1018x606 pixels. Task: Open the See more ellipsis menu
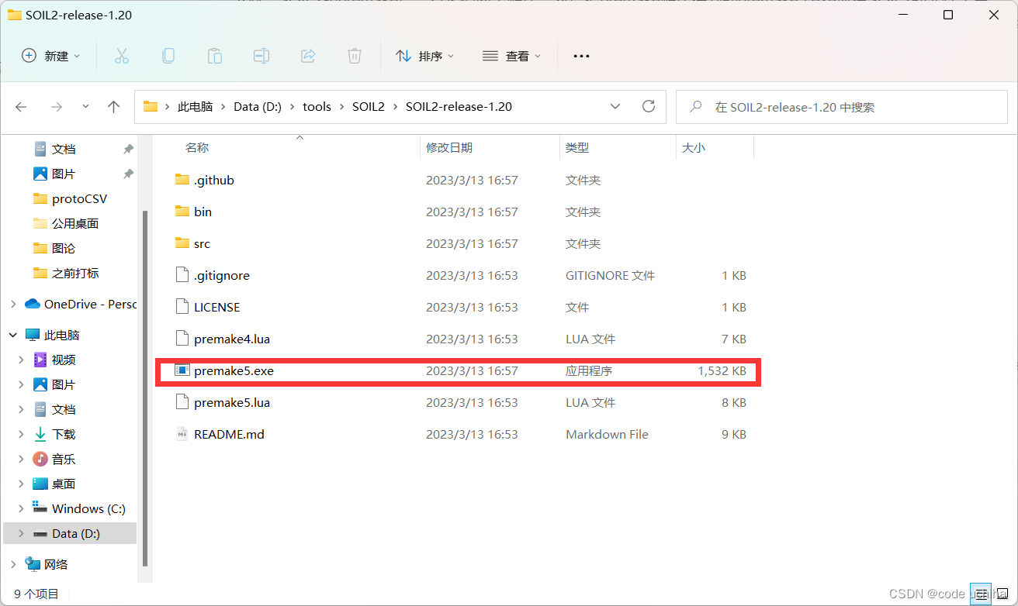pyautogui.click(x=580, y=55)
